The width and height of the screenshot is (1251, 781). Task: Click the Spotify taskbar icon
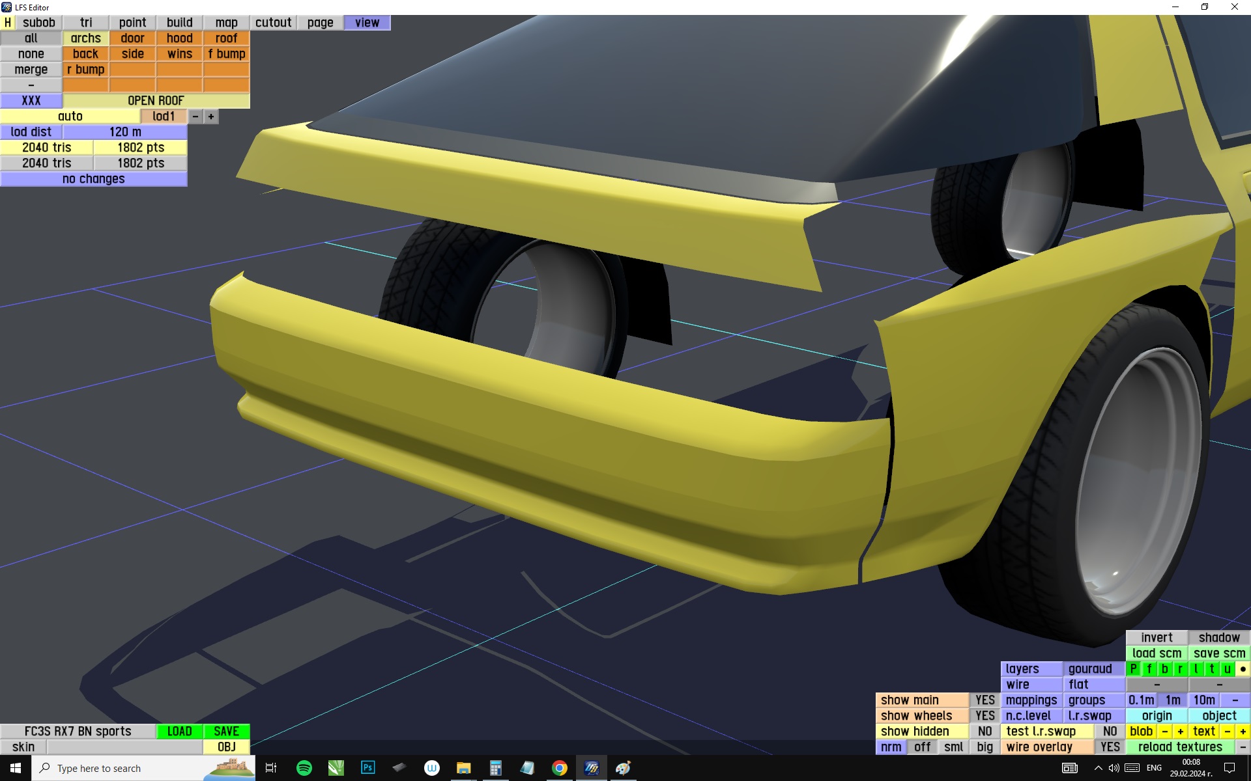(x=304, y=768)
